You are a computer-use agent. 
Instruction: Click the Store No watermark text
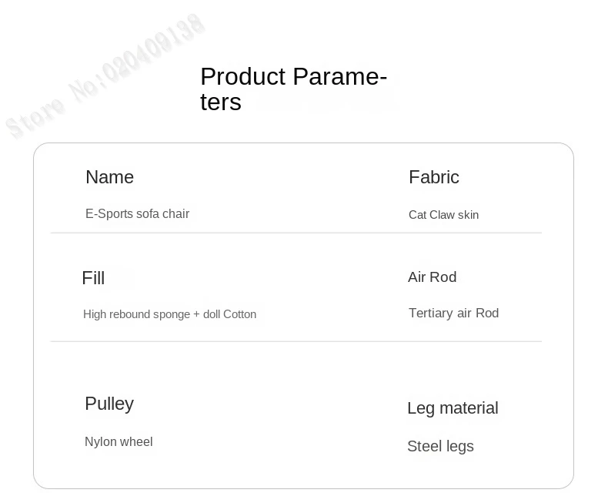pos(104,76)
